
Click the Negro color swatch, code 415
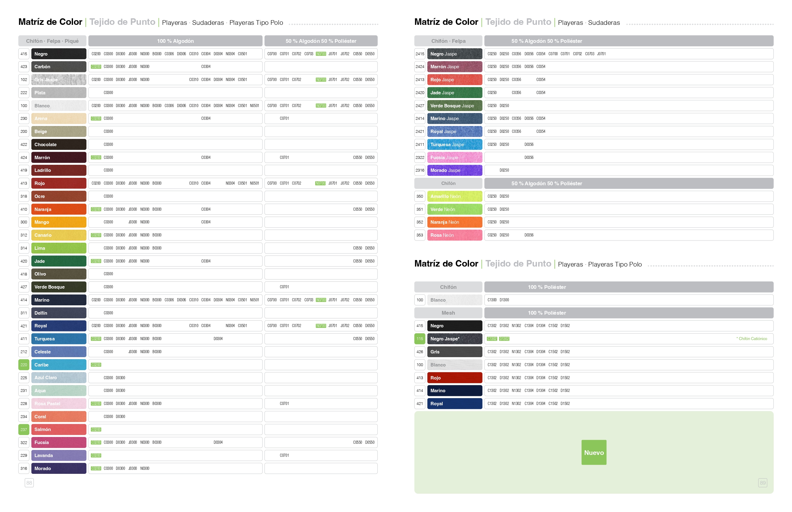[59, 54]
